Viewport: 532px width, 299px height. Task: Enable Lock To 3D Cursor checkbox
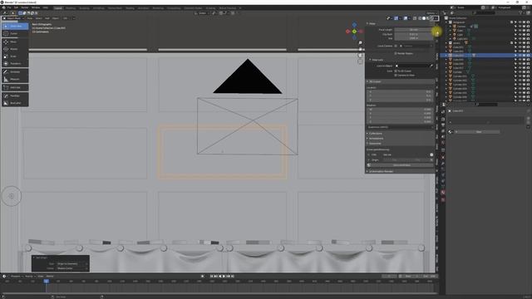point(396,71)
